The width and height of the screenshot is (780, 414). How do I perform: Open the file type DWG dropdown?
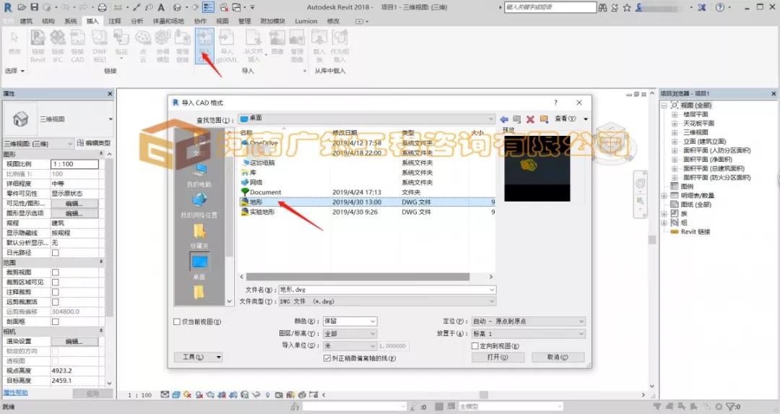tap(387, 301)
